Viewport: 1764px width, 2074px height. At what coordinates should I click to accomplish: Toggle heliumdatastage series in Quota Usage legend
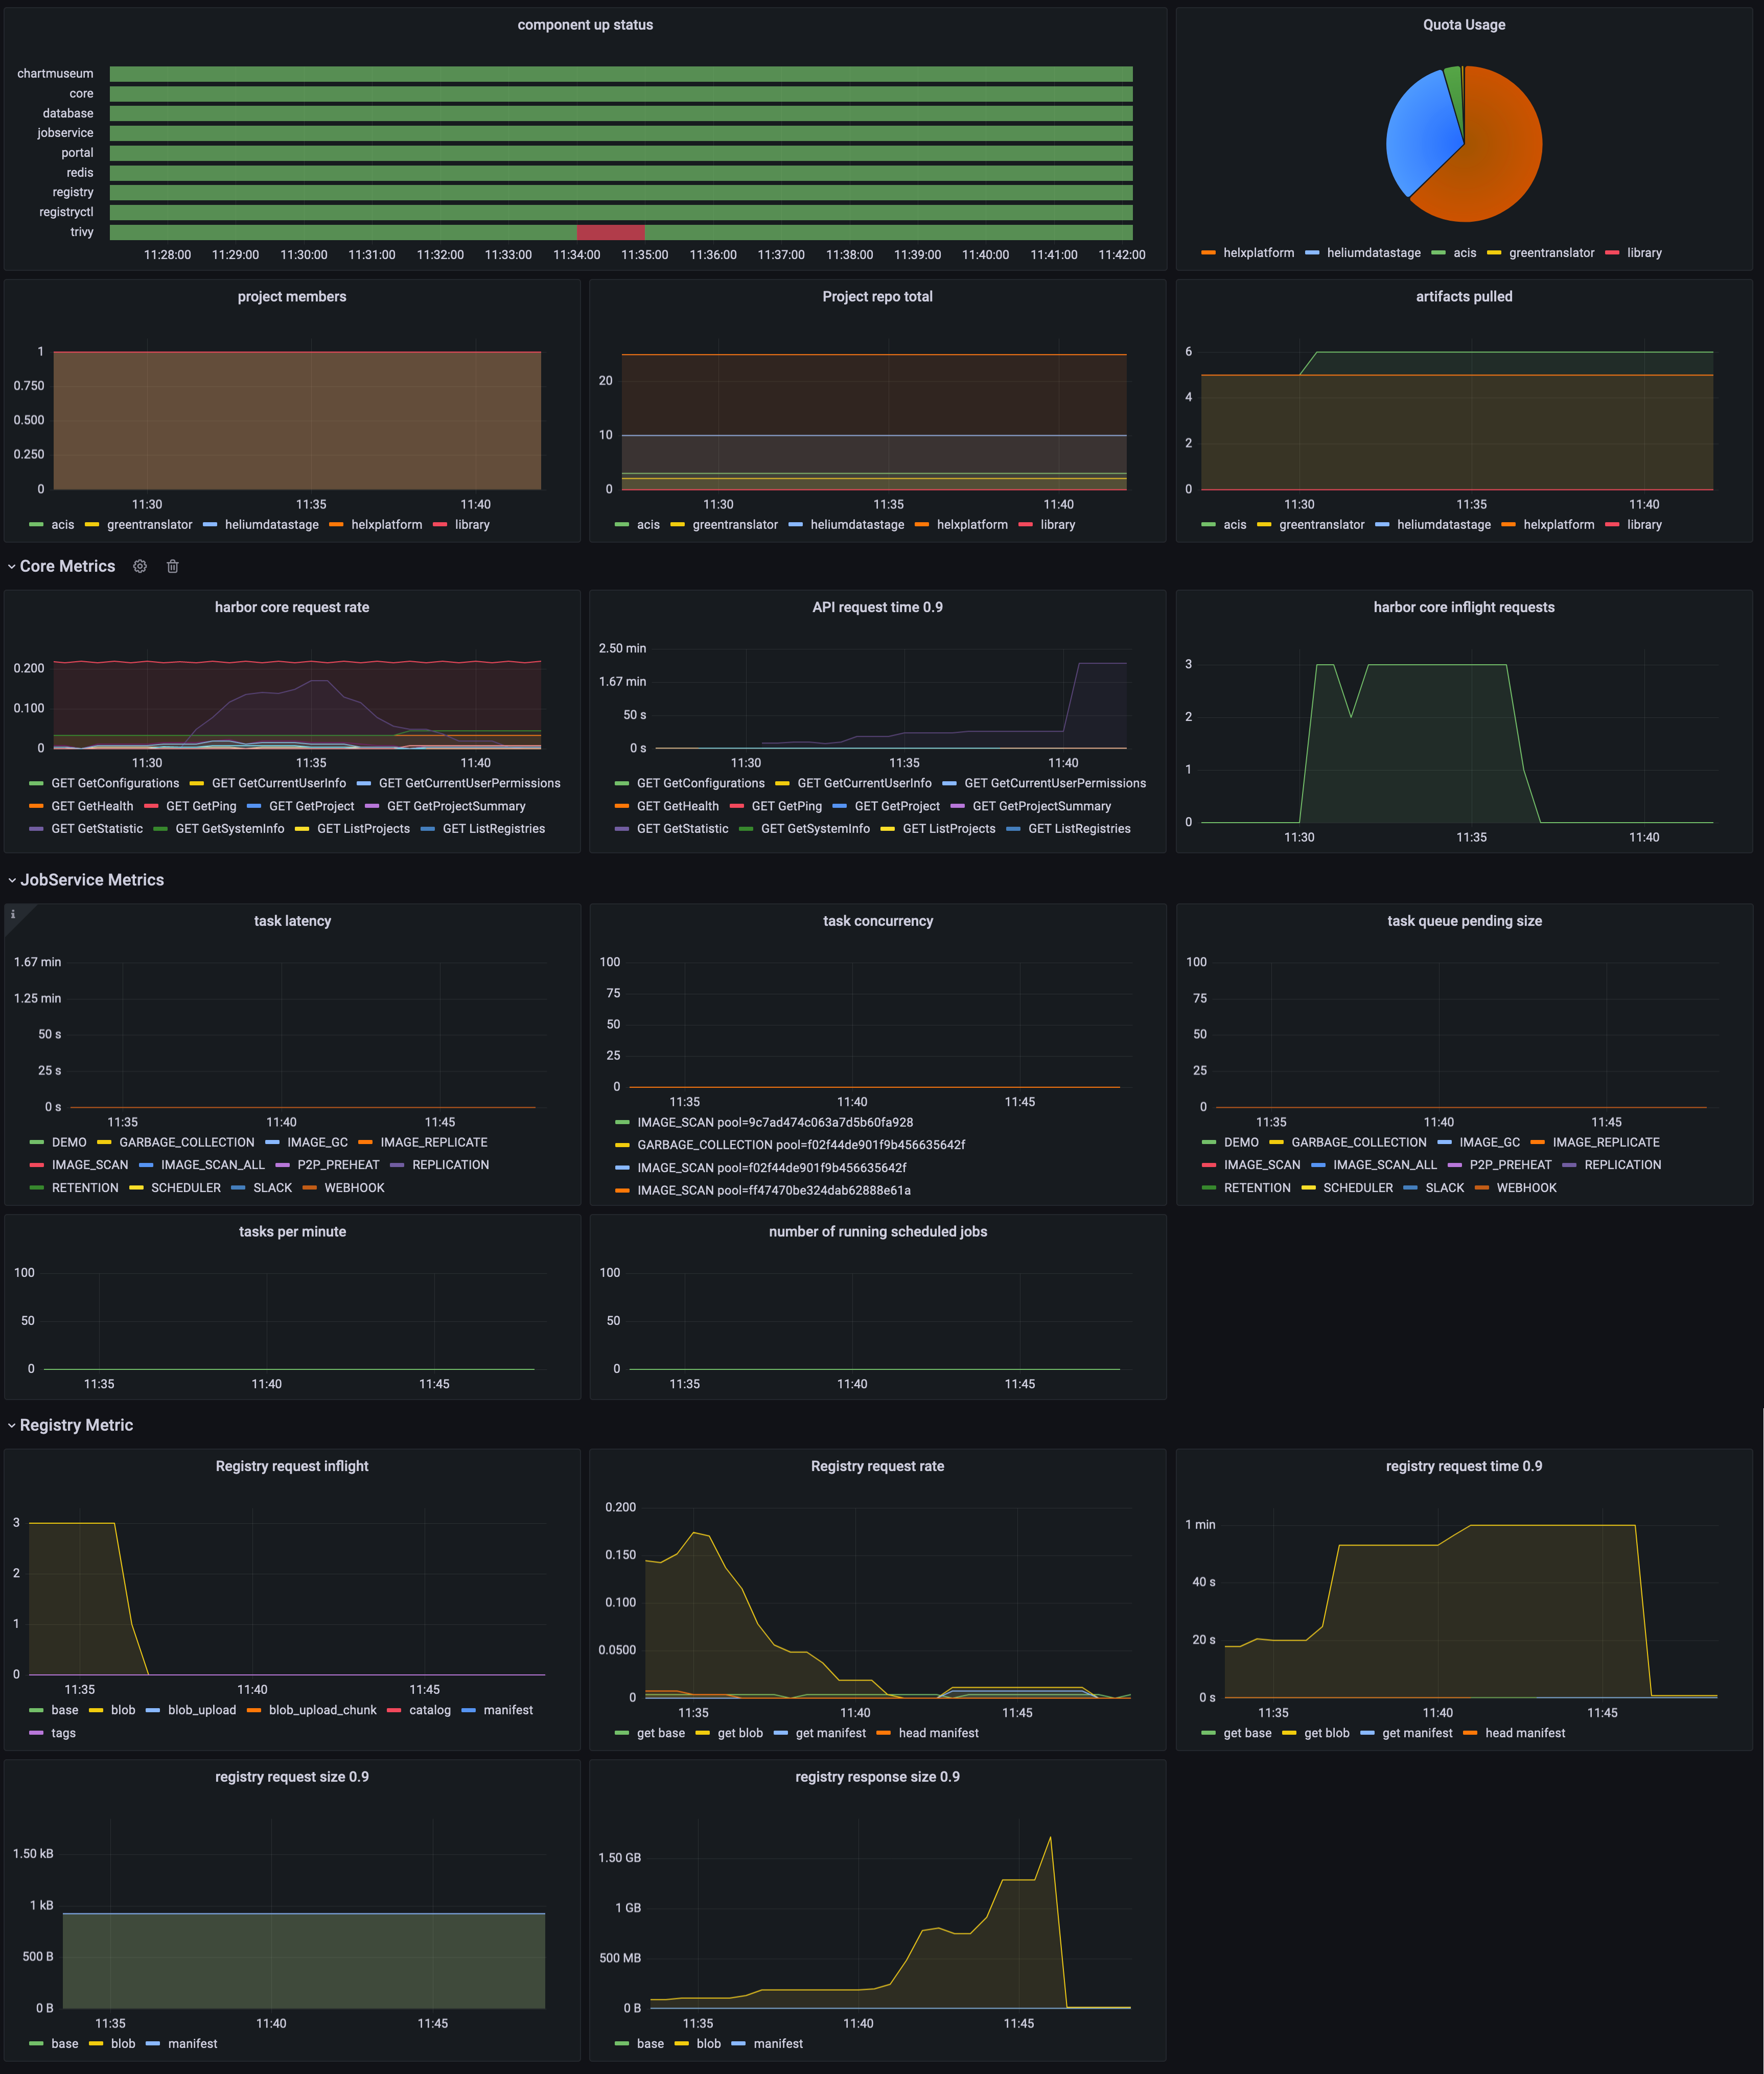point(1373,253)
